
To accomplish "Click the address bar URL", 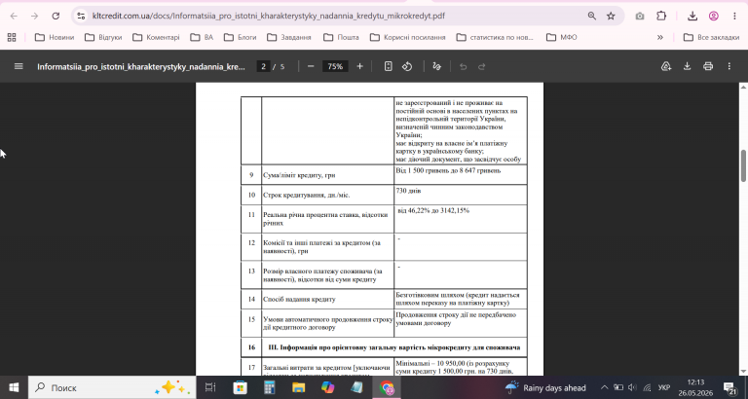I will click(x=268, y=16).
